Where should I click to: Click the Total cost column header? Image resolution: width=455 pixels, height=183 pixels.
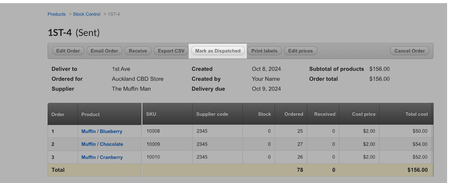pos(416,114)
